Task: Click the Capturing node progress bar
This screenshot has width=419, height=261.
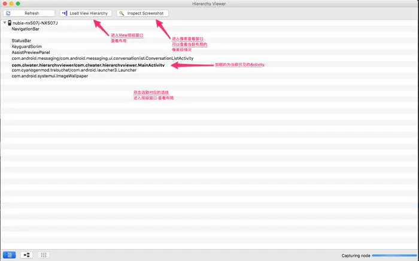Action: click(x=394, y=256)
